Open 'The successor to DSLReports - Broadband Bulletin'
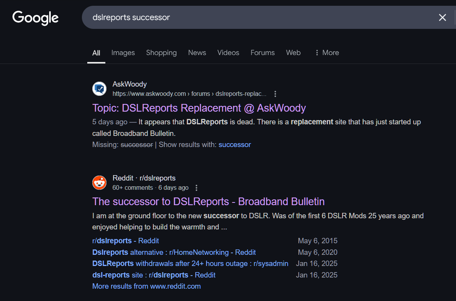456x301 pixels. coord(208,201)
